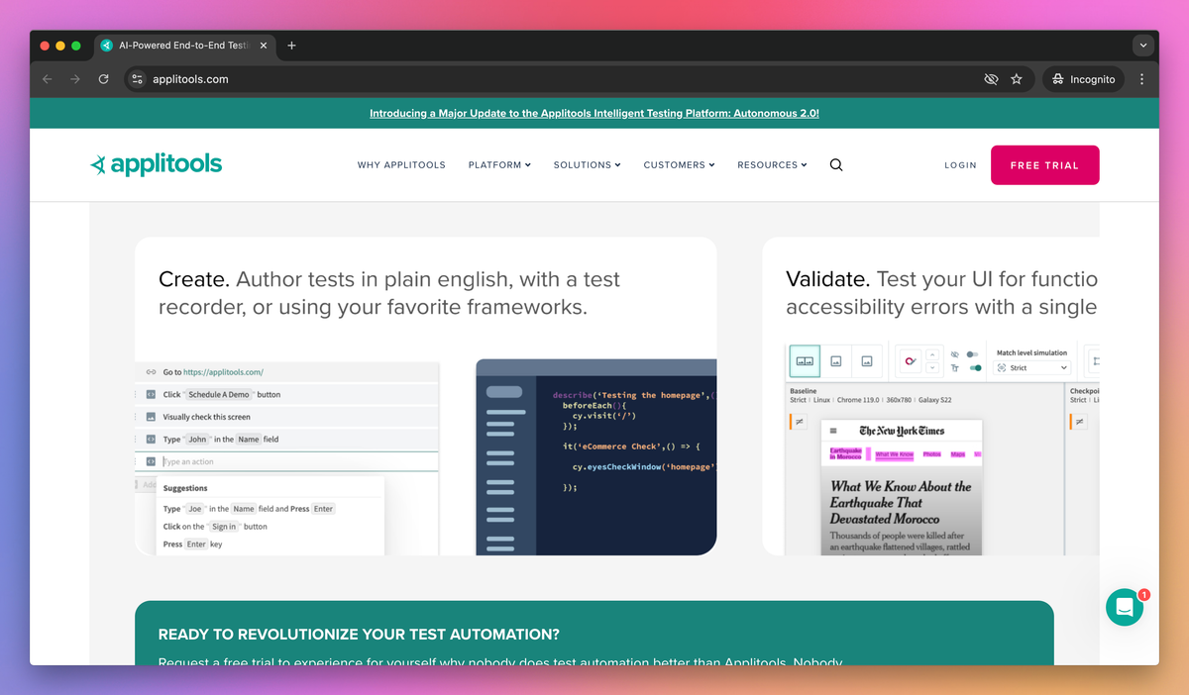Click the describe('Testing the homepage' code line
Image resolution: width=1189 pixels, height=695 pixels.
coord(634,395)
